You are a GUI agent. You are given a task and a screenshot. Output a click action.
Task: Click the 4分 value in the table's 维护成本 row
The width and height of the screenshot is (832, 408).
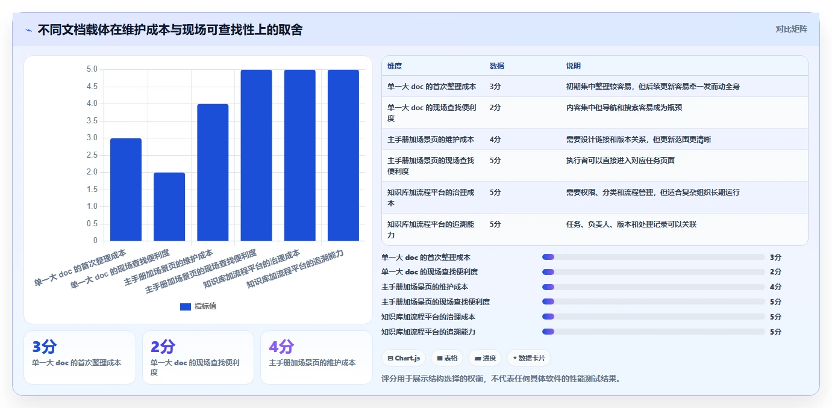495,140
